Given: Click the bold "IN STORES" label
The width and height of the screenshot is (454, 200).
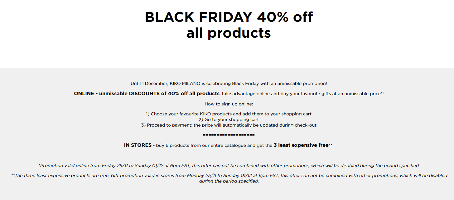Looking at the screenshot, I should click(x=138, y=145).
